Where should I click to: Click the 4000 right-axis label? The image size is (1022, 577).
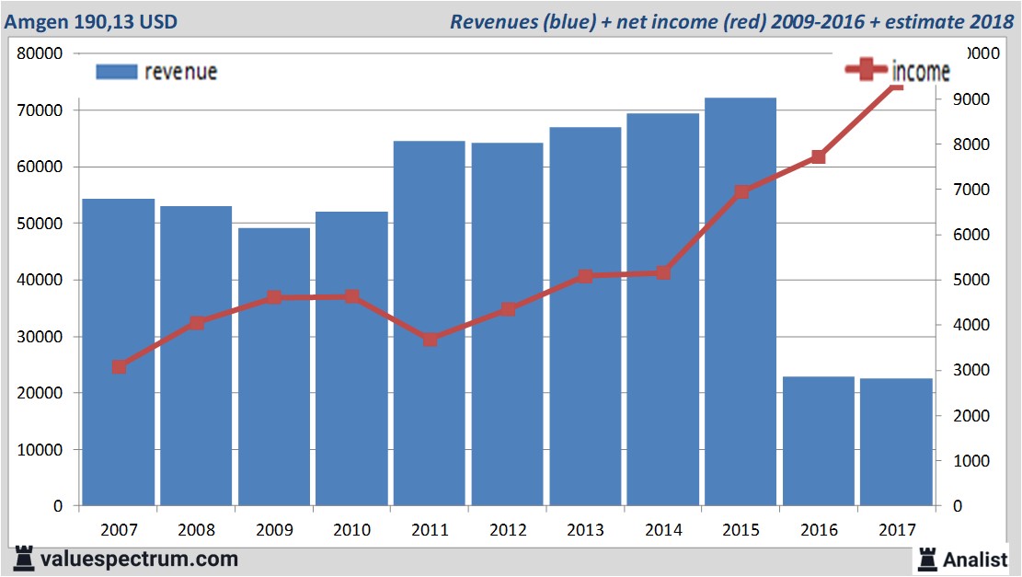971,325
